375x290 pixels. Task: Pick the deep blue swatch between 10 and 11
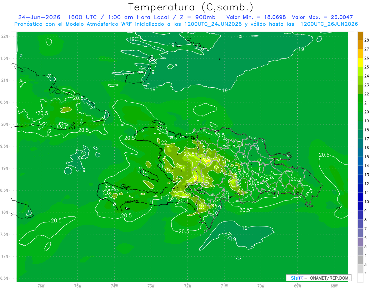tap(360, 197)
